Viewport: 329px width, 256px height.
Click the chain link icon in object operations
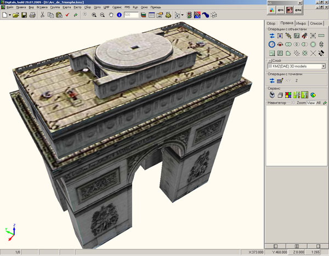point(288,36)
